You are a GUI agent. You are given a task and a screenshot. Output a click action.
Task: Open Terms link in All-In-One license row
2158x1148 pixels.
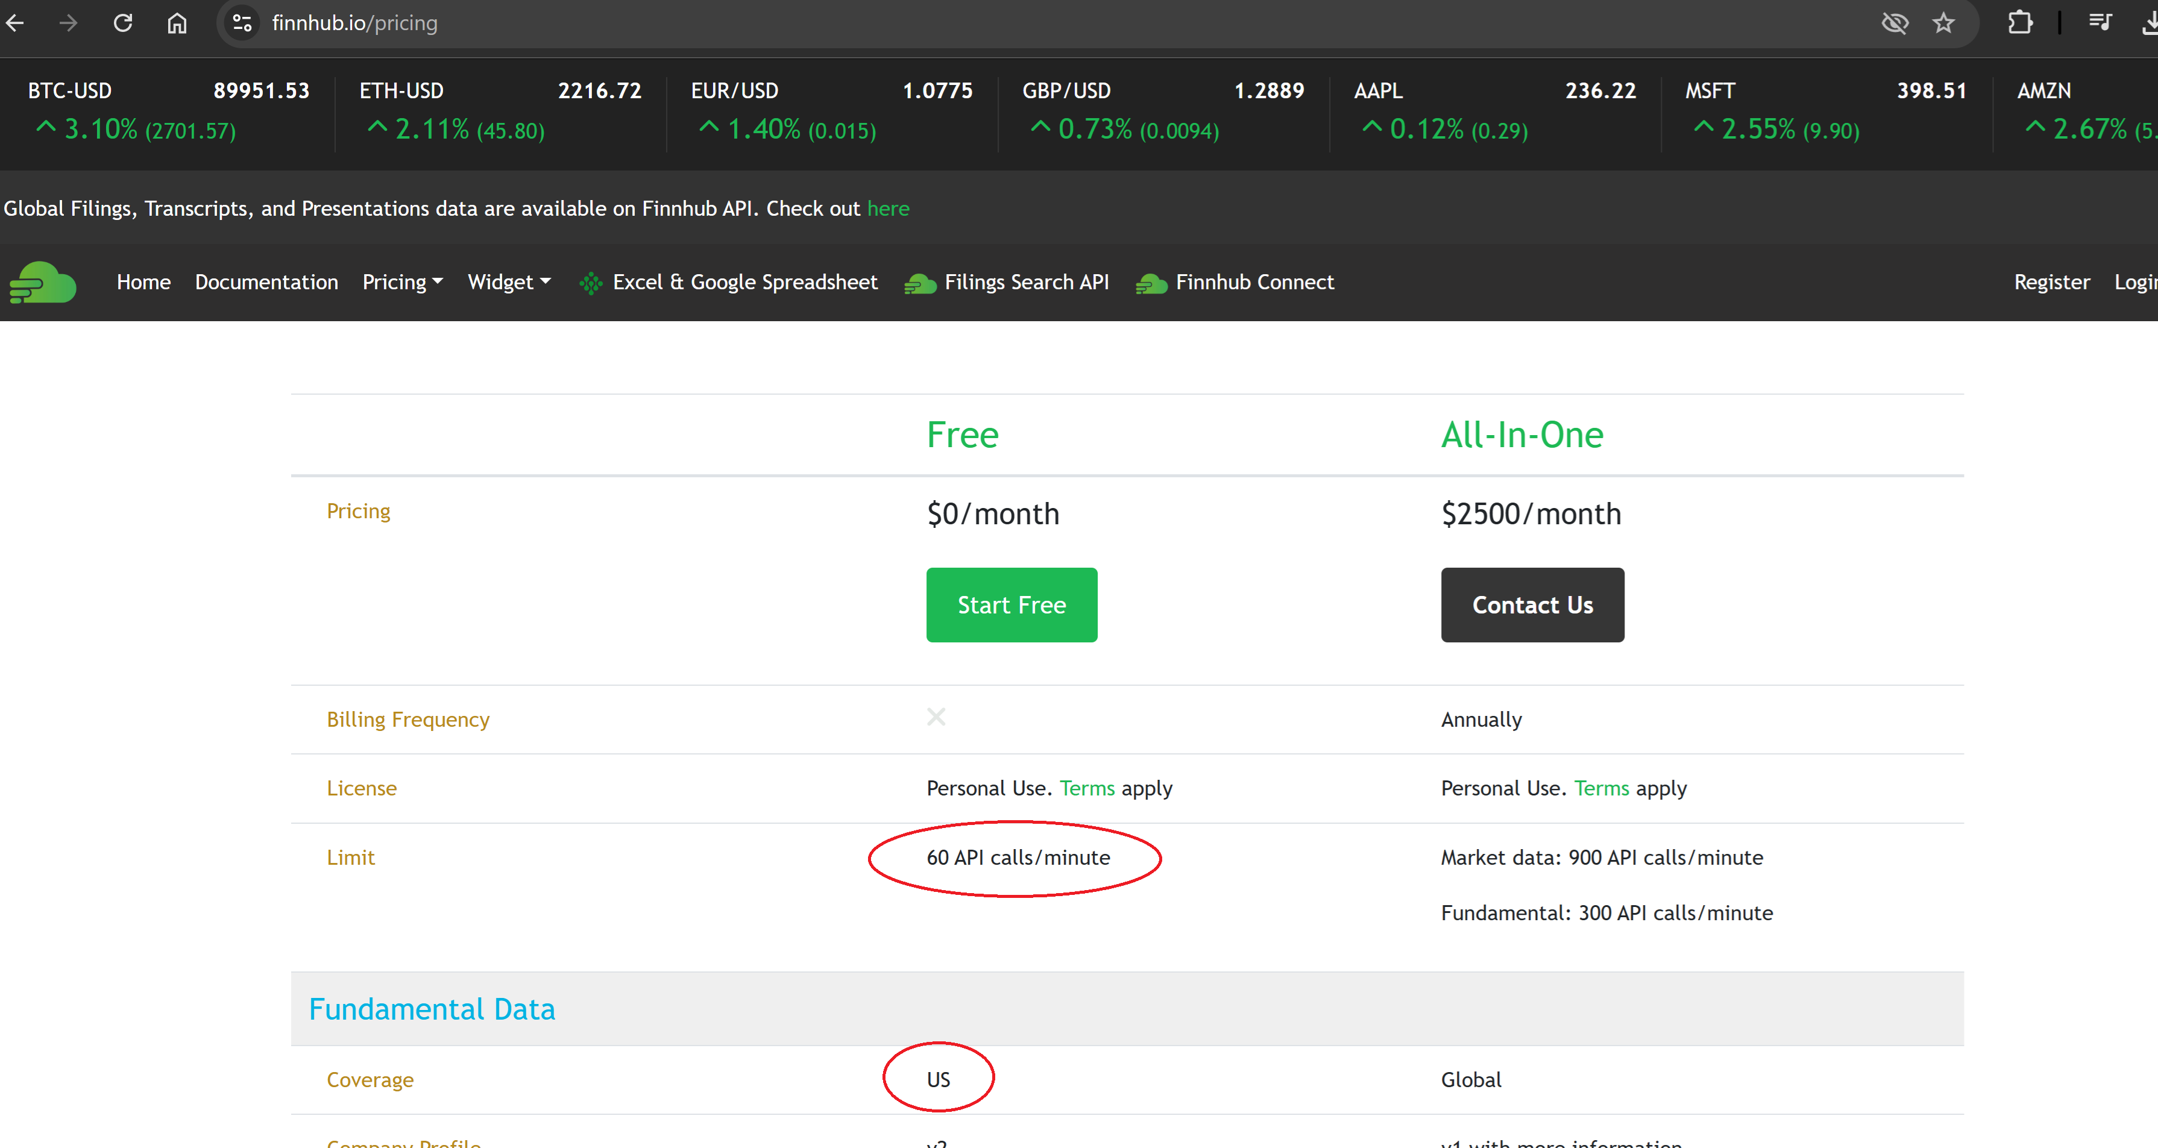pyautogui.click(x=1601, y=788)
